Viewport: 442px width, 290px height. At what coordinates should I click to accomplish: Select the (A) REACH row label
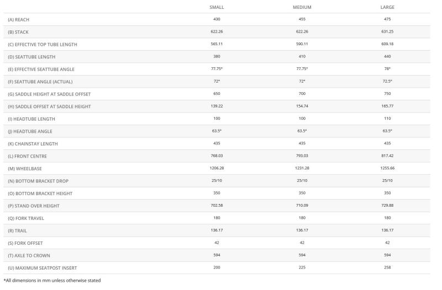click(x=19, y=20)
